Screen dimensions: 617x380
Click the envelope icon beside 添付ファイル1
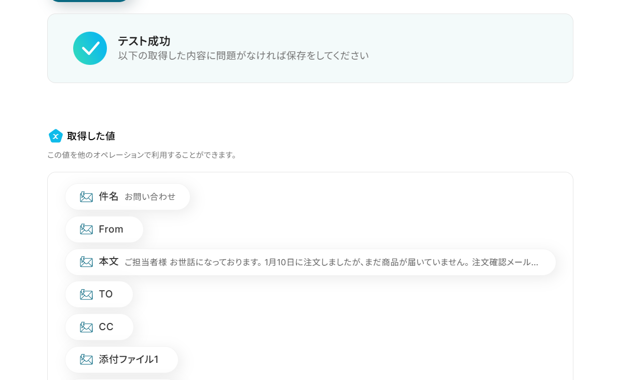[86, 359]
